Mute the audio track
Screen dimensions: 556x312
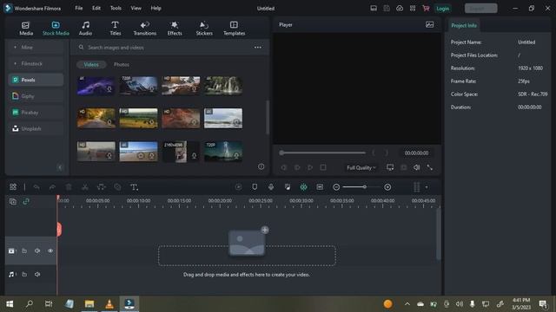pos(37,274)
